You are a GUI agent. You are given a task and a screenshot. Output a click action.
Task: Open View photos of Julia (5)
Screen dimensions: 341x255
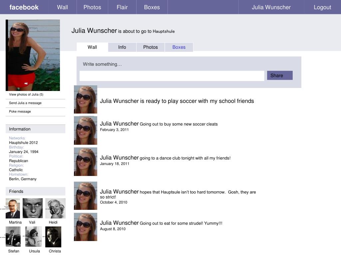coord(26,94)
